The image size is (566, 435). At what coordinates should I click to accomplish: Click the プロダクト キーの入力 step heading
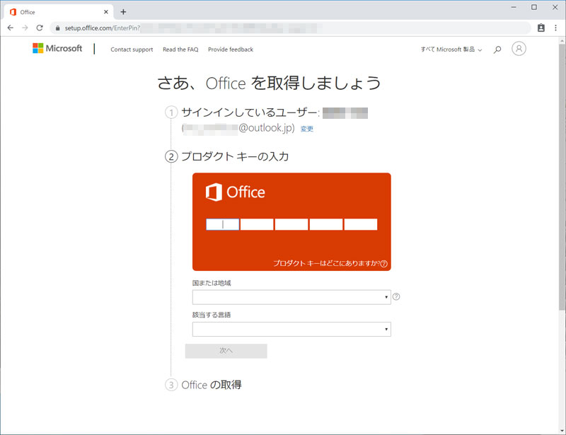(235, 157)
